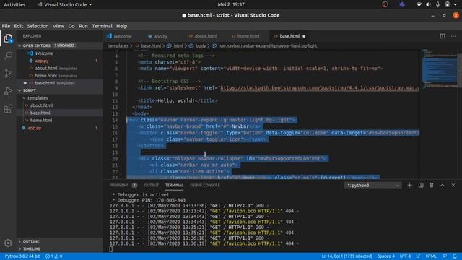Click the blue tray icon in the top bar
The image size is (462, 260).
(402, 4)
